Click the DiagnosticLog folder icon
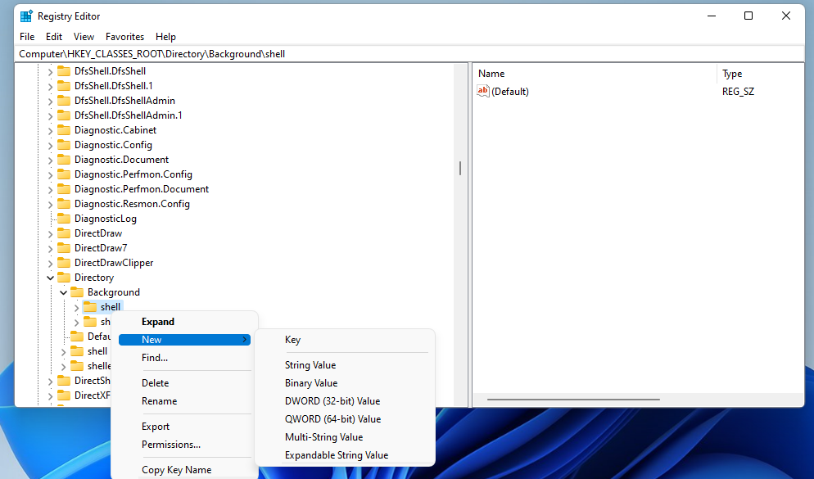The height and width of the screenshot is (479, 814). click(64, 218)
